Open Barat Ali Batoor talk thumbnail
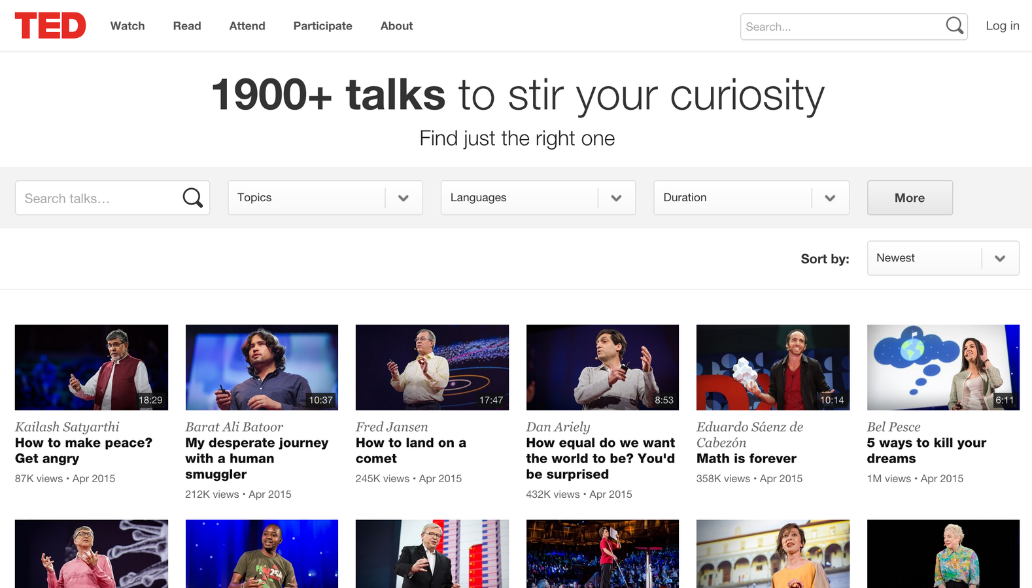Viewport: 1032px width, 588px height. pos(262,367)
